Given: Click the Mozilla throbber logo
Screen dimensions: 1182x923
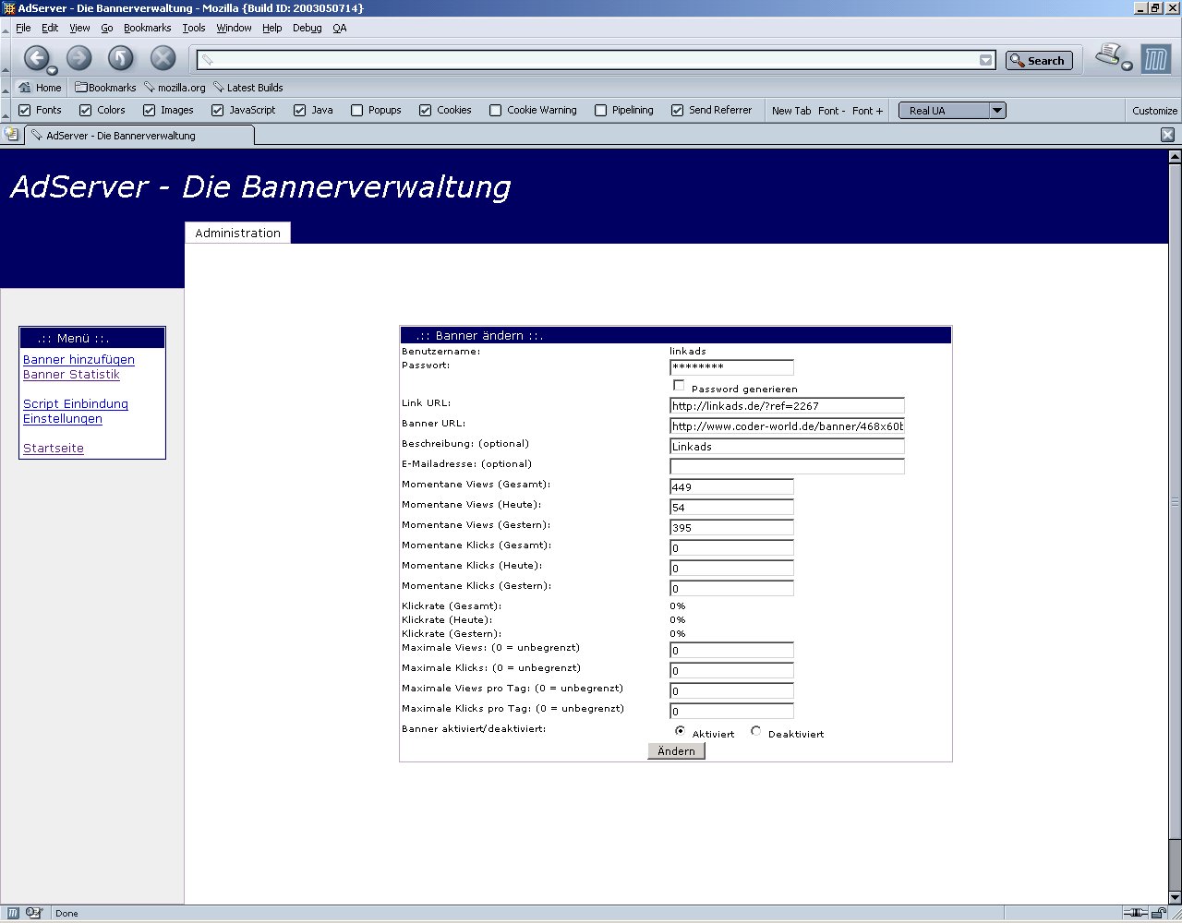Looking at the screenshot, I should point(1155,59).
